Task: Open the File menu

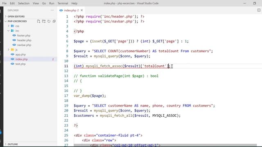Action: point(5,3)
